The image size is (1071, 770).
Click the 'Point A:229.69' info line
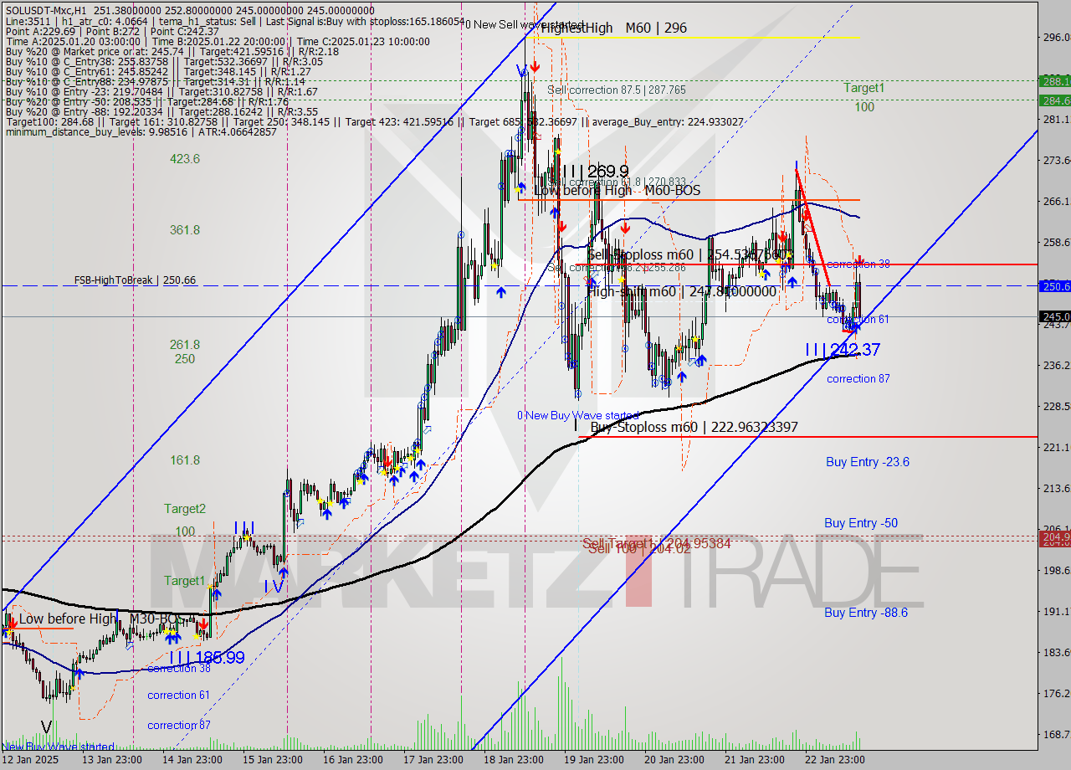[112, 31]
